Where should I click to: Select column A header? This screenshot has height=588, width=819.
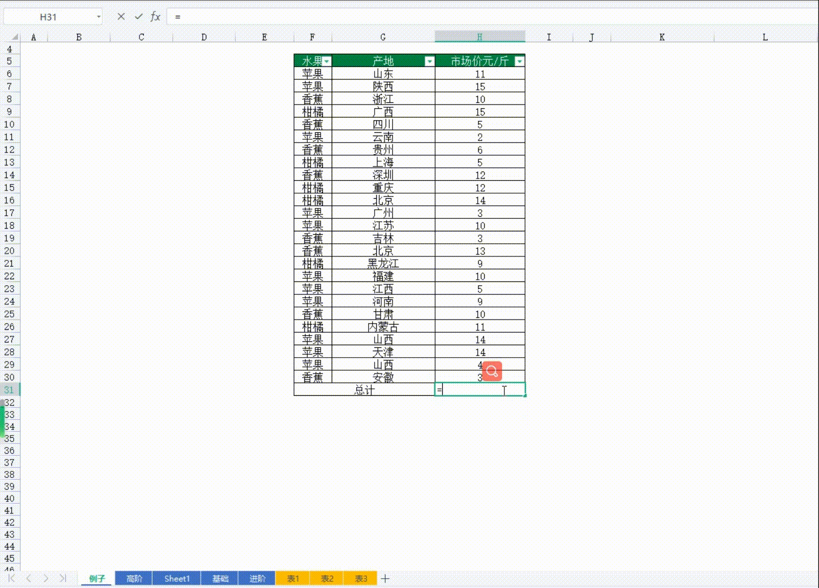click(34, 37)
